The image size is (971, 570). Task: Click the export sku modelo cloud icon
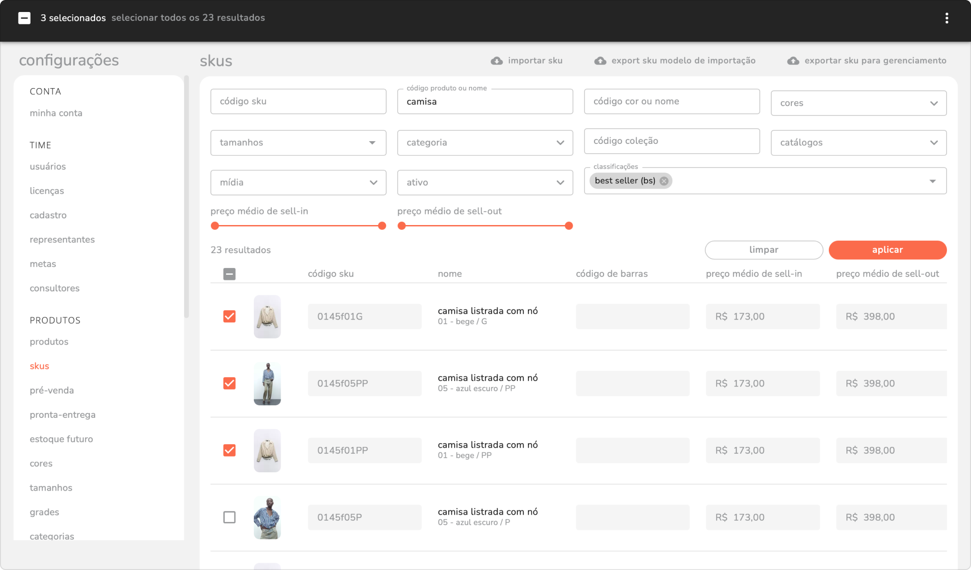coord(600,61)
